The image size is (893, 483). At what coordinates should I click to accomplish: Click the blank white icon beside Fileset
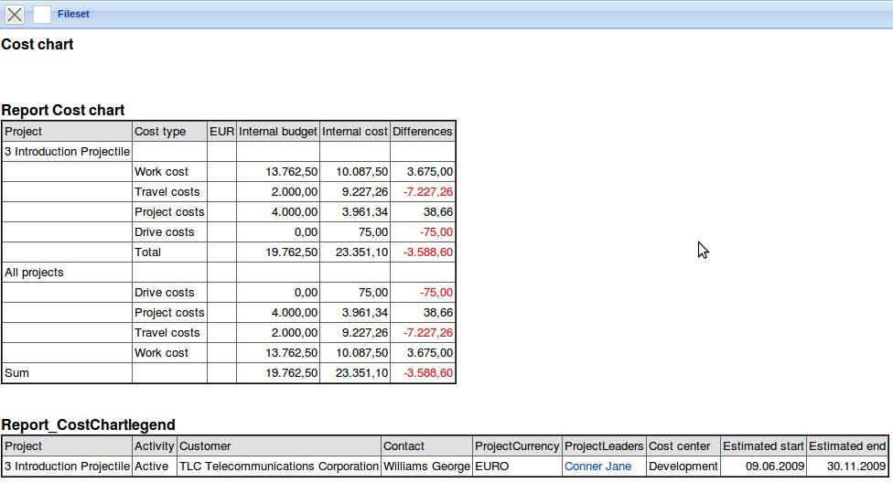click(x=42, y=15)
